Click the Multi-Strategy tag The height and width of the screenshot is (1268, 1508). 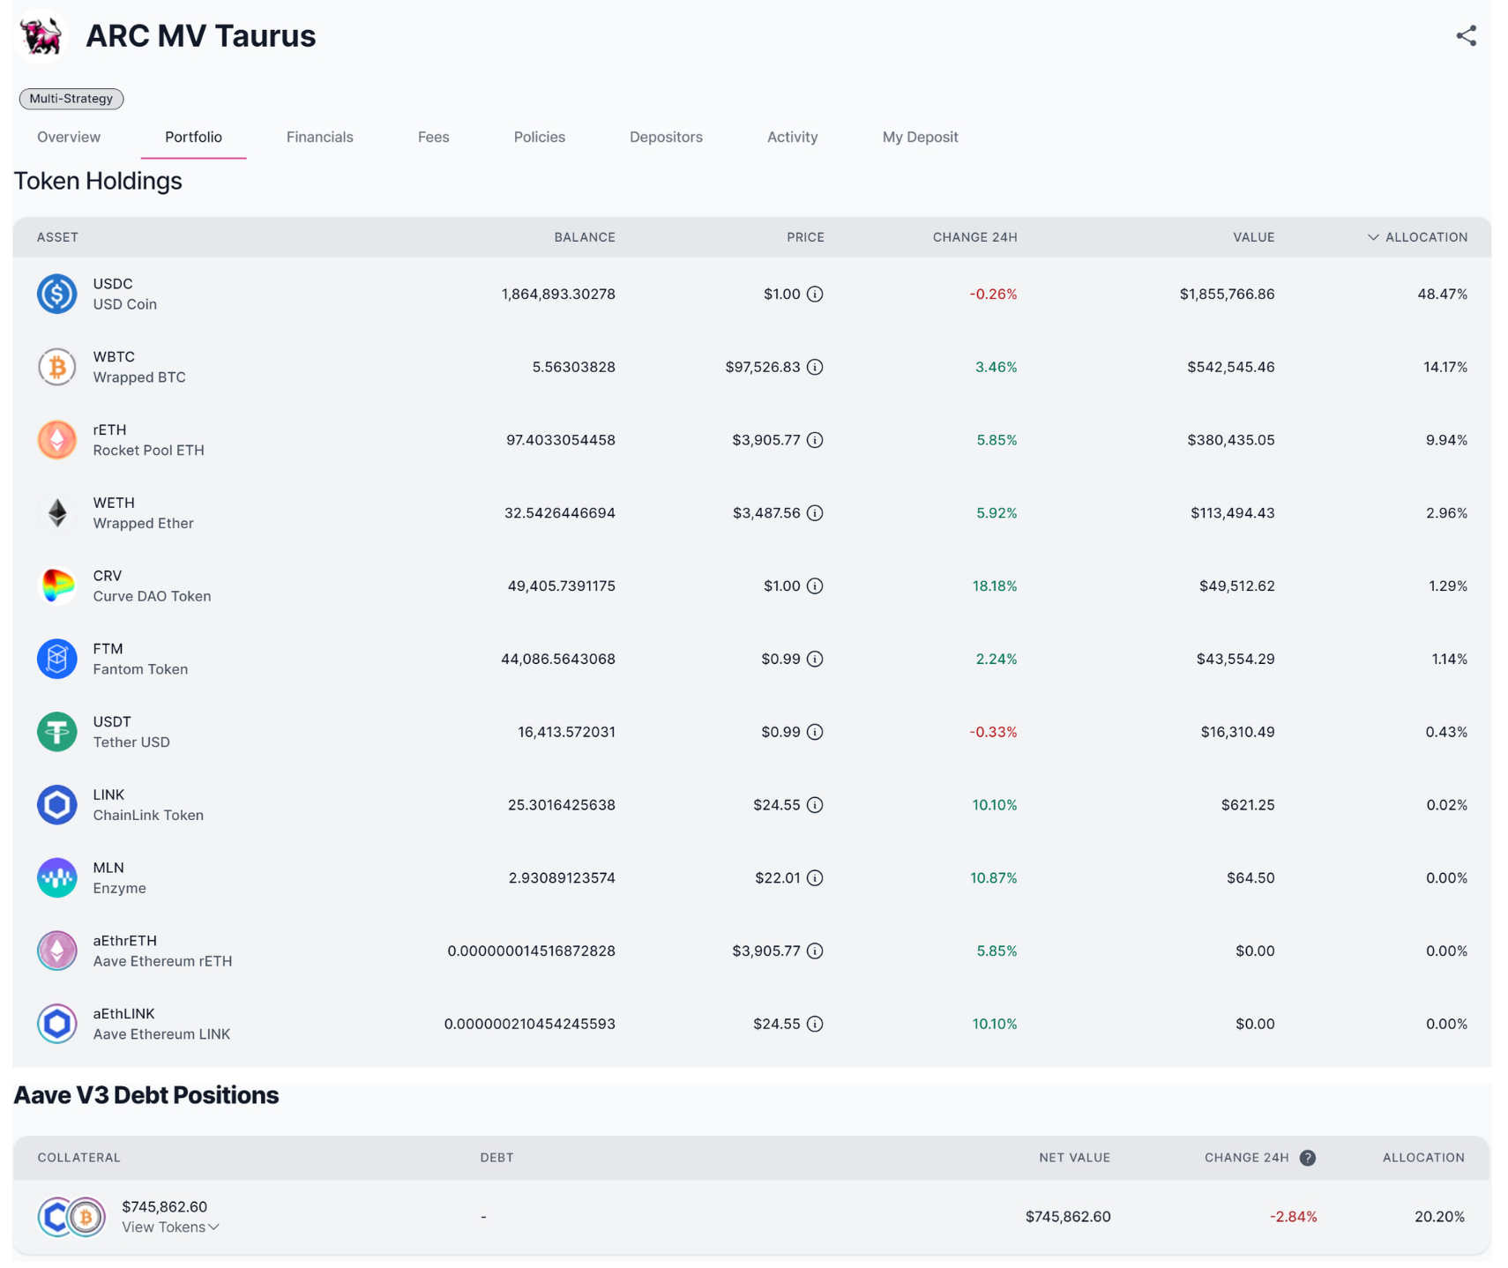click(x=71, y=99)
